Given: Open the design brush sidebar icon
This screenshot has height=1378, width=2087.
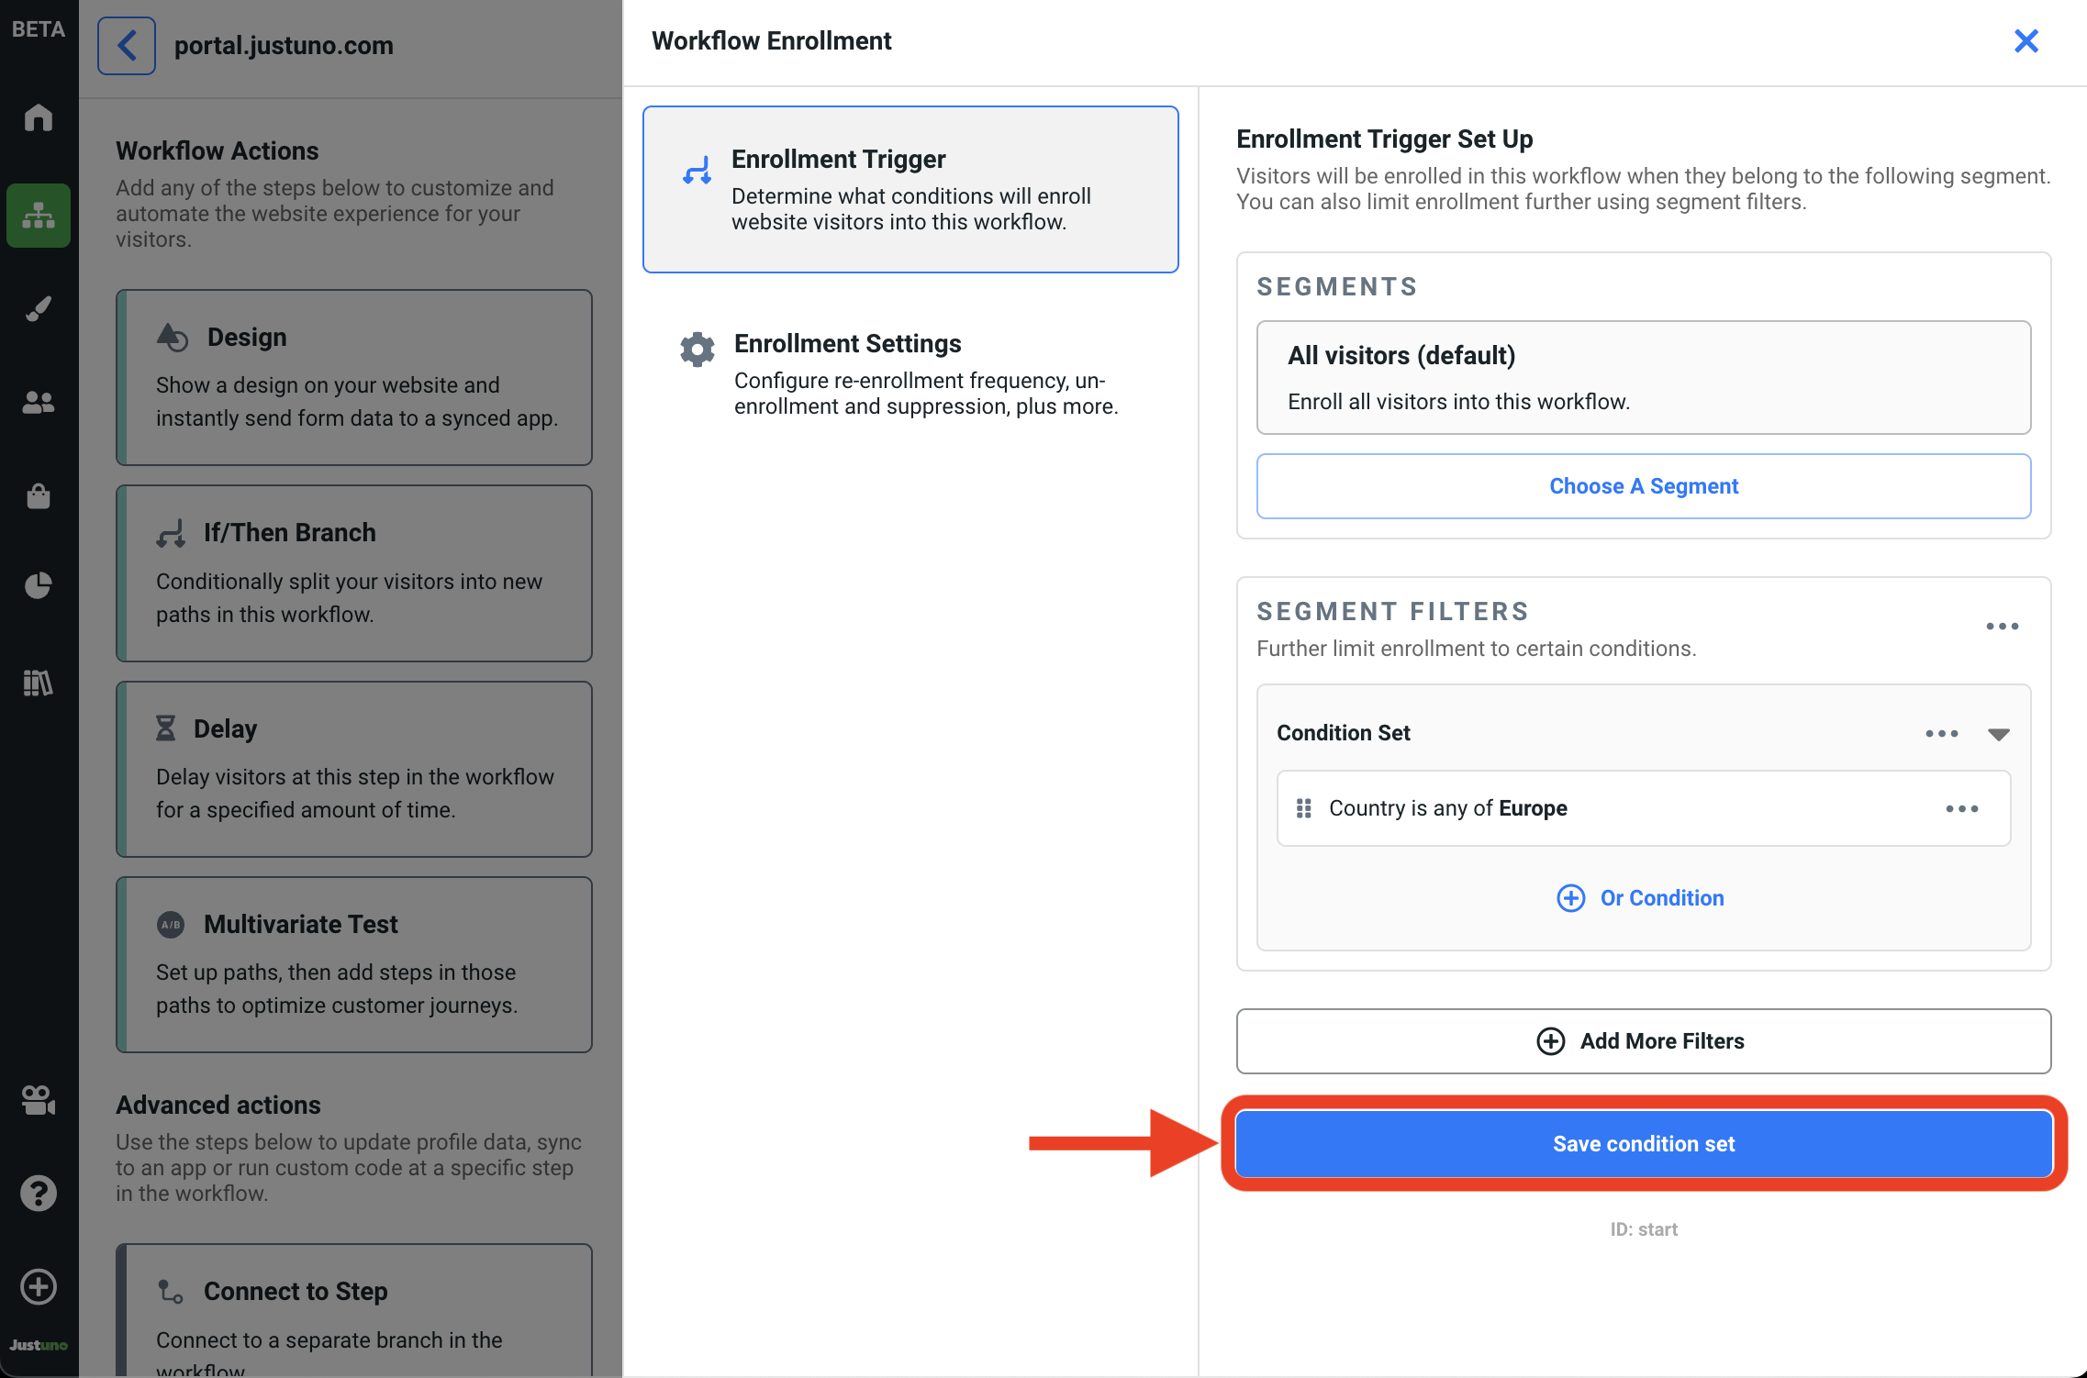Looking at the screenshot, I should click(x=38, y=309).
